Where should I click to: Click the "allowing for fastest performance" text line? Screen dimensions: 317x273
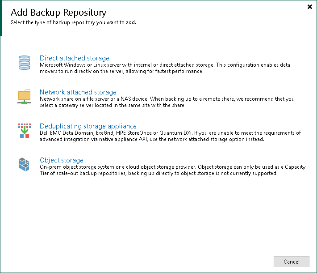tap(121, 71)
